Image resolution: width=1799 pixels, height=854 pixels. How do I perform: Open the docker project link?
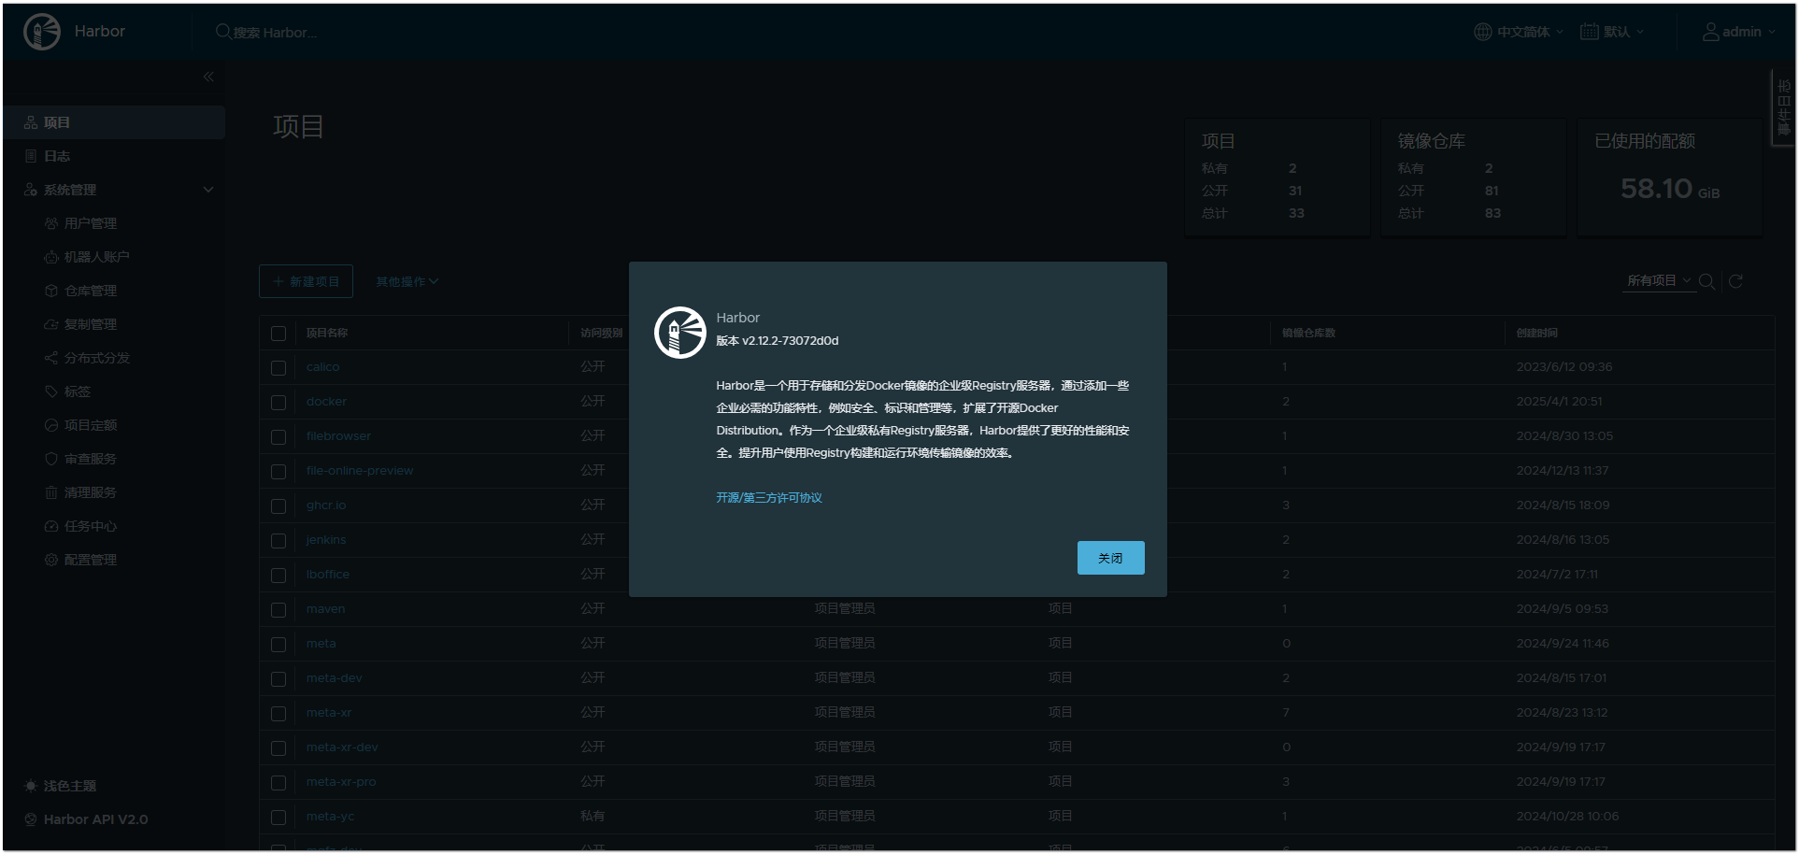point(326,402)
